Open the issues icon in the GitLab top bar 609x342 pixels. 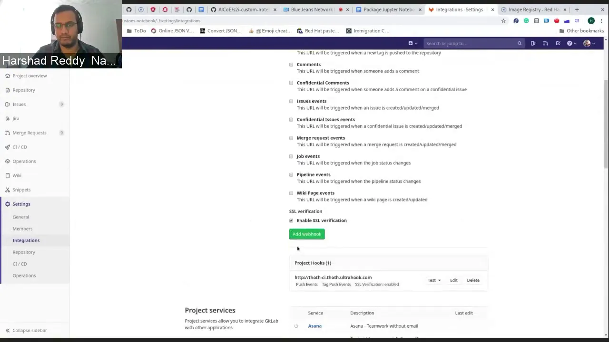(x=533, y=43)
